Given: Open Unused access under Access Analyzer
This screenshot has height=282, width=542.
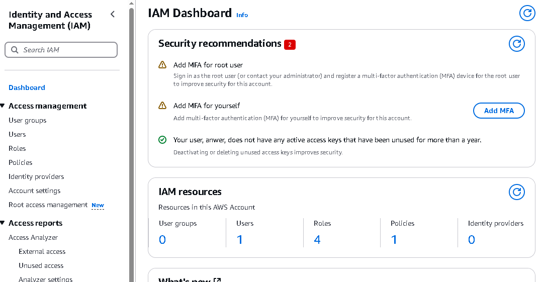Looking at the screenshot, I should coord(41,266).
